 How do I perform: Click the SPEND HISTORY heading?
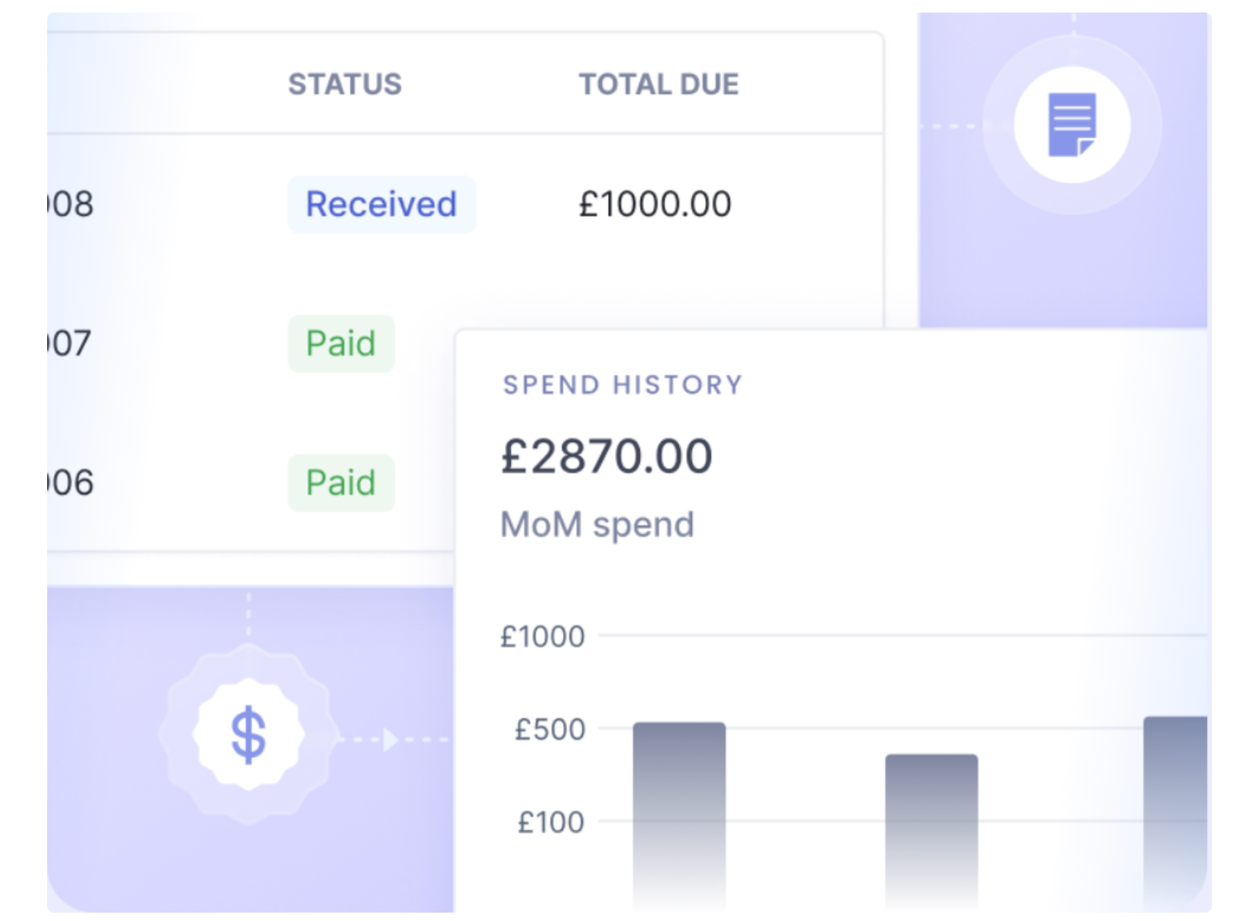coord(623,385)
